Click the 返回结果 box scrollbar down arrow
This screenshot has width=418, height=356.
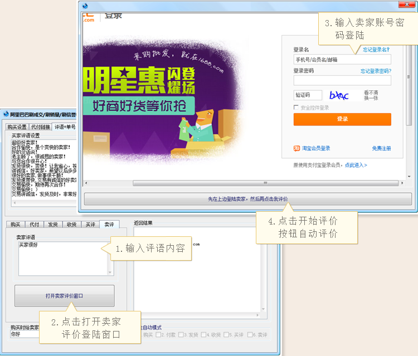263,309
